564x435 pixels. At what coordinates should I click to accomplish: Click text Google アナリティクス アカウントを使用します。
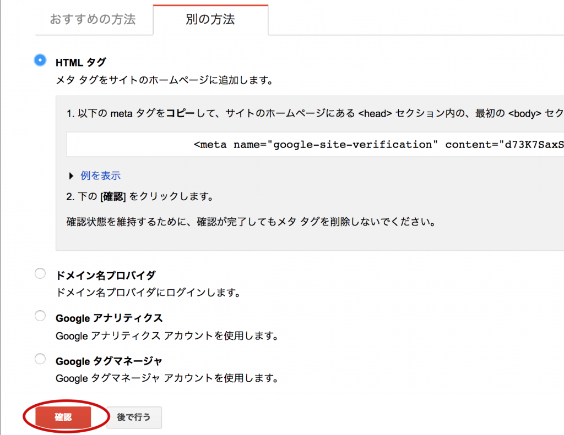click(167, 336)
